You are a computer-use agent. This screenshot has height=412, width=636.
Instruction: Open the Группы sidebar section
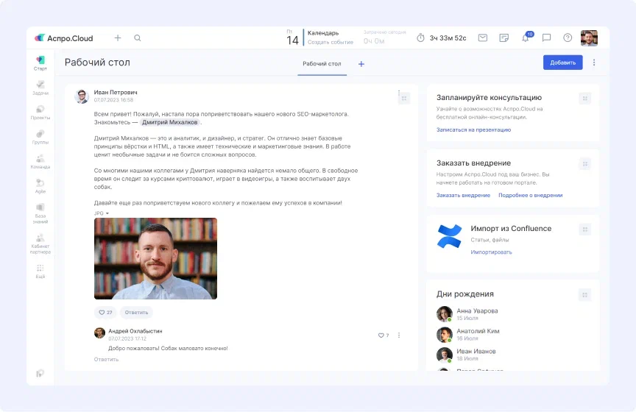tap(40, 138)
